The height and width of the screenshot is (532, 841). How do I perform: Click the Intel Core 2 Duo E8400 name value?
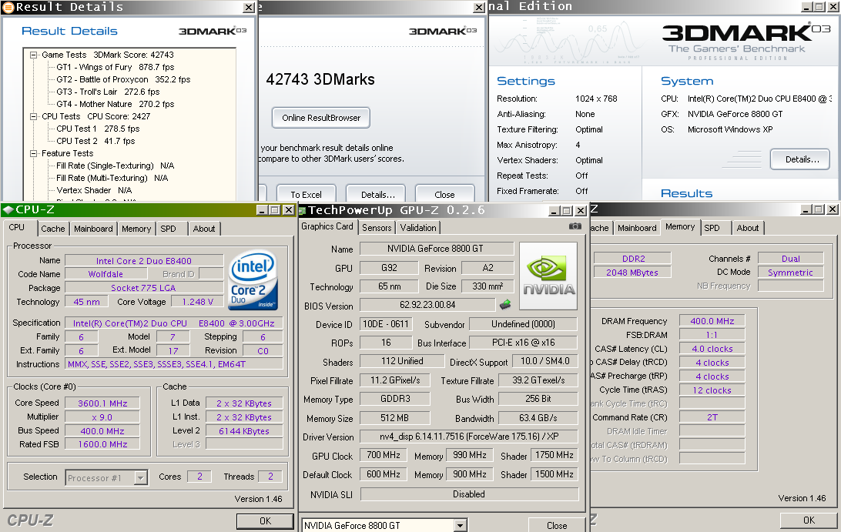144,261
